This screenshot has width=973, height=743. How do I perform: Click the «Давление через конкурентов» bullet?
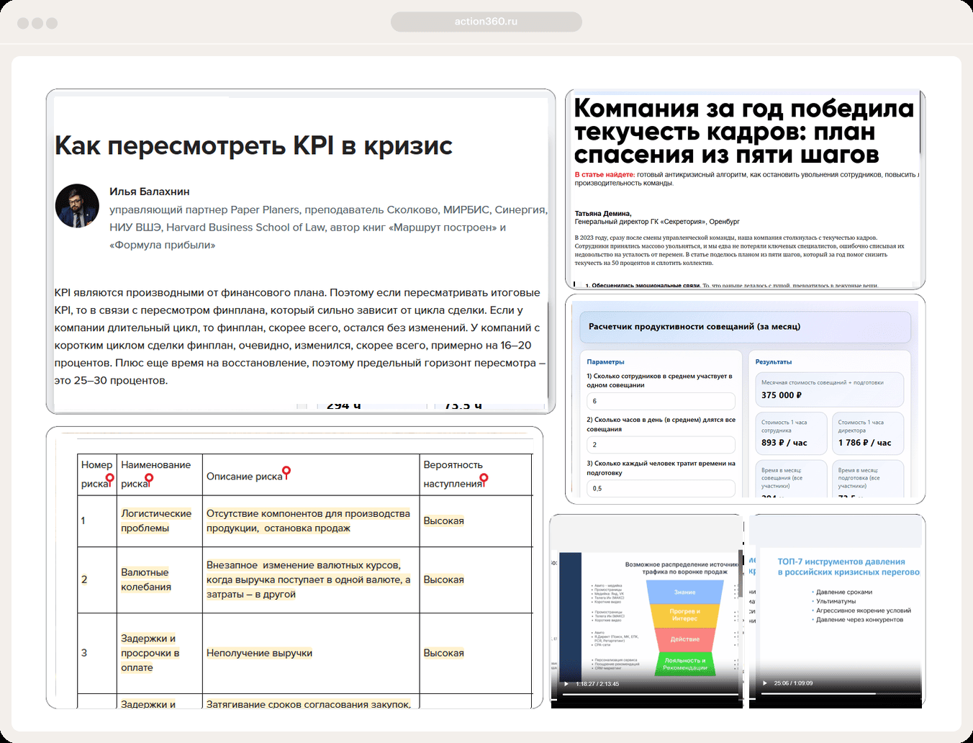pos(859,620)
